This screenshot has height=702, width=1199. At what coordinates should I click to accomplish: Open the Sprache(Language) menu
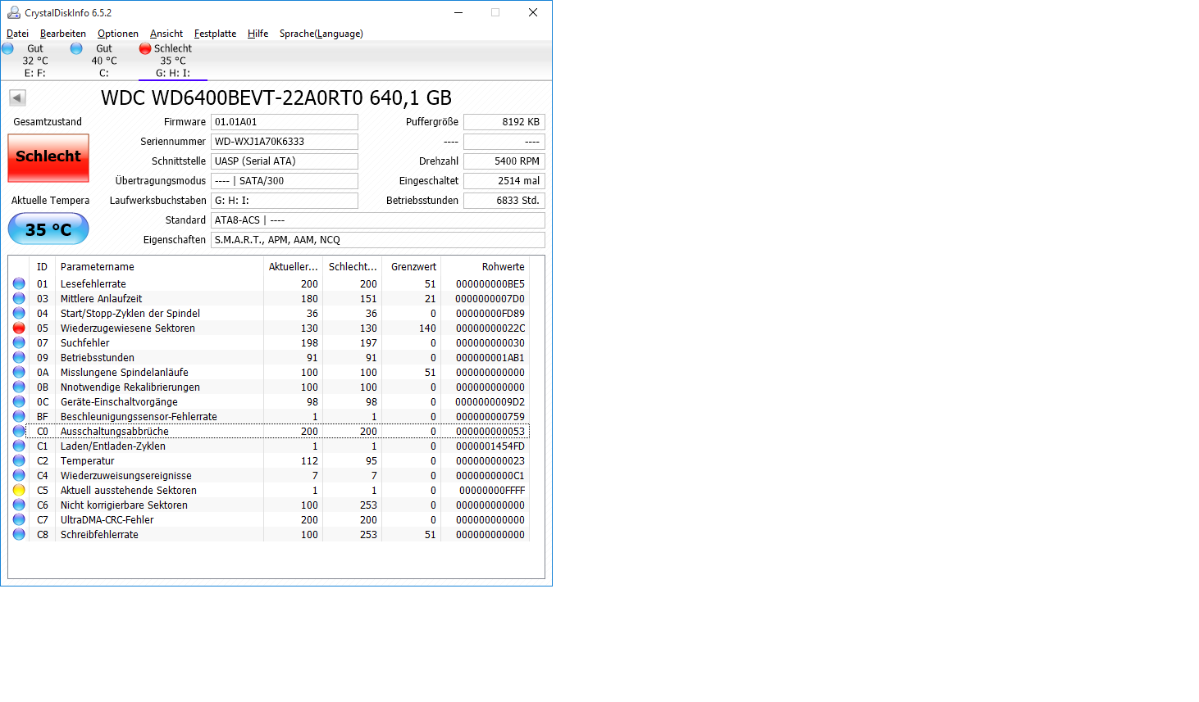(x=321, y=34)
